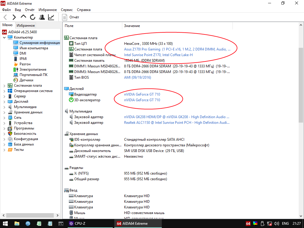Viewport: 304px width, 228px height.
Task: Open the Сервис menu
Action: tap(67, 10)
